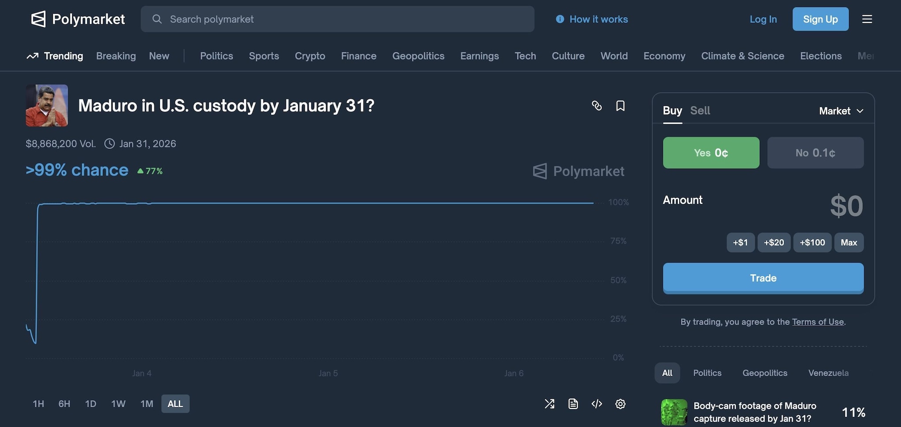Screen dimensions: 901x427
Task: Open the Body-cam footage market thumbnail
Action: [674, 412]
